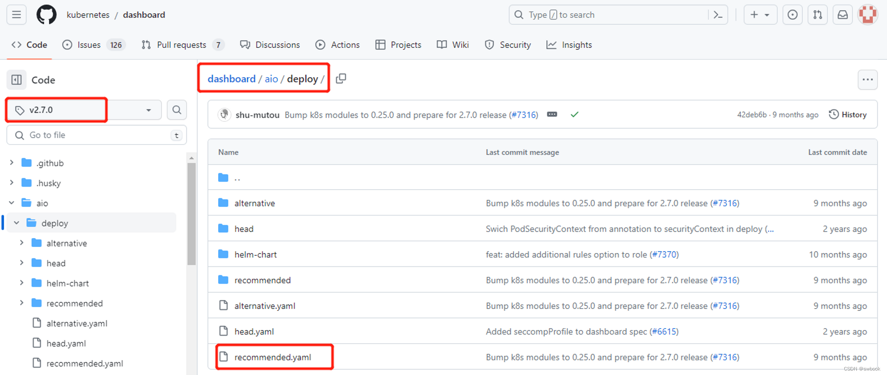Screen dimensions: 887x375
Task: Expand the helm-chart folder in tree
Action: (x=21, y=283)
